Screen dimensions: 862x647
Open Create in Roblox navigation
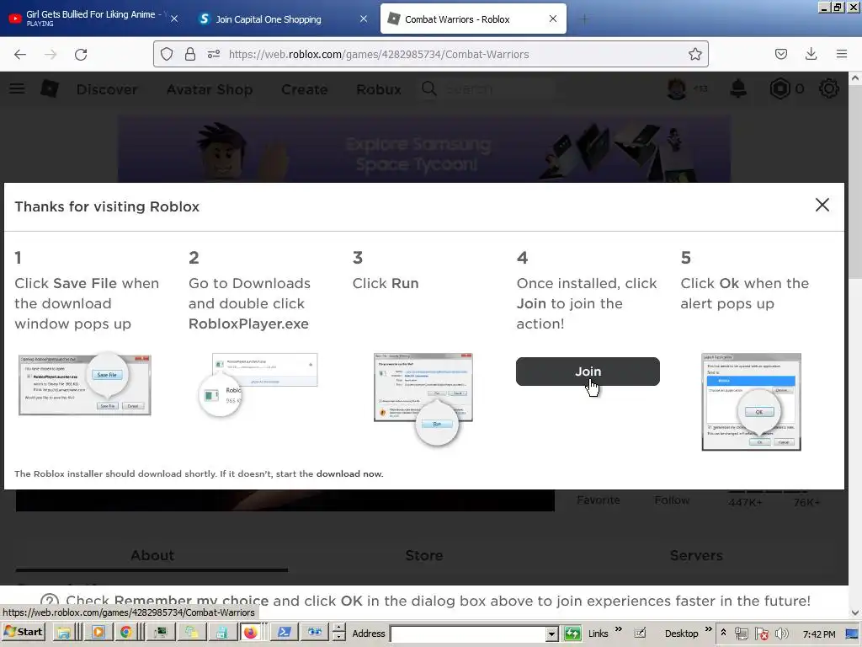[x=304, y=89]
